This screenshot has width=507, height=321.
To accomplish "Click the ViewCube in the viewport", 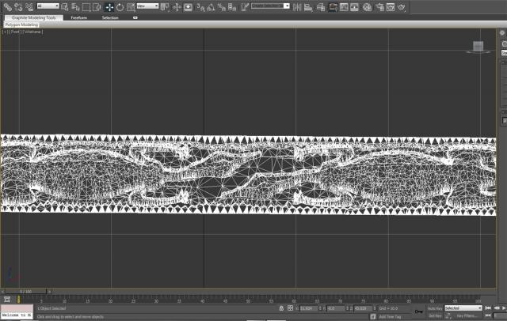I will (478, 47).
